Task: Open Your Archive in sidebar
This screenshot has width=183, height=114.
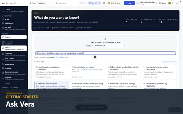Action: coord(14,60)
